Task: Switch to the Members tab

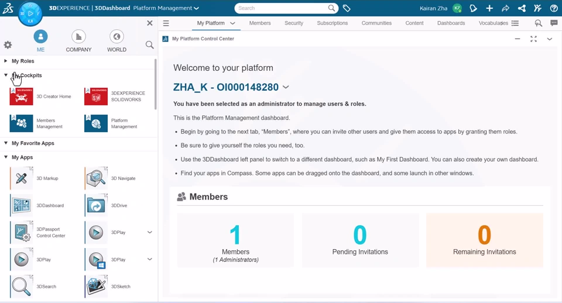Action: 260,23
